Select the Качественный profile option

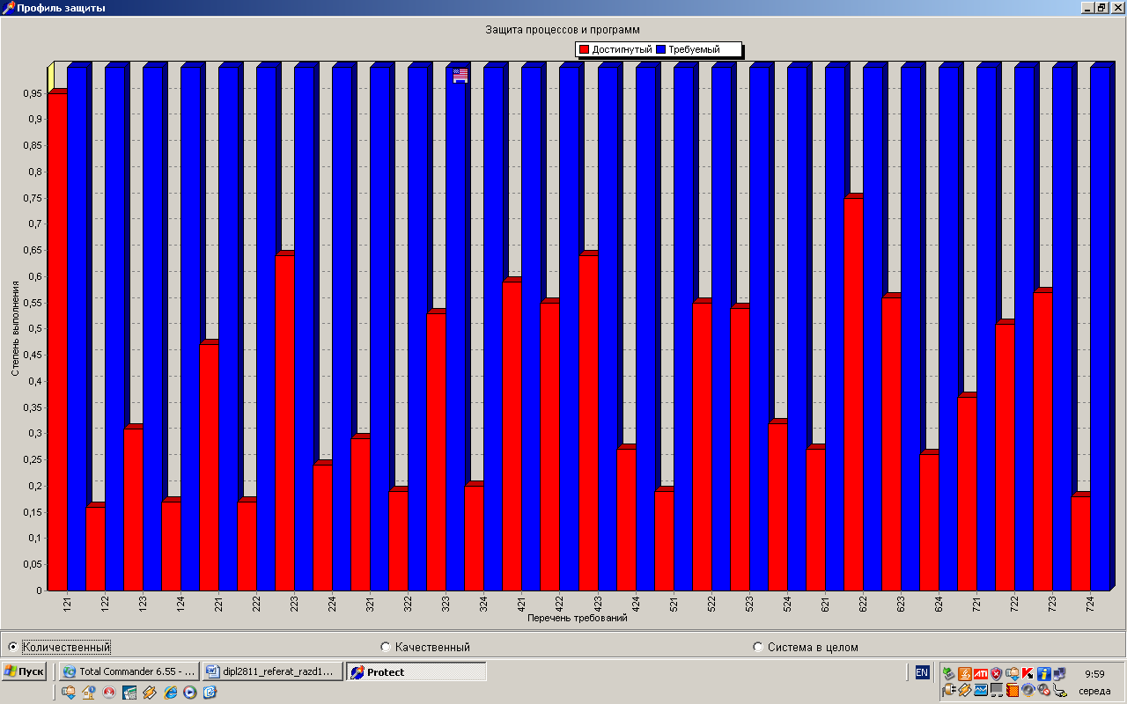(x=385, y=647)
